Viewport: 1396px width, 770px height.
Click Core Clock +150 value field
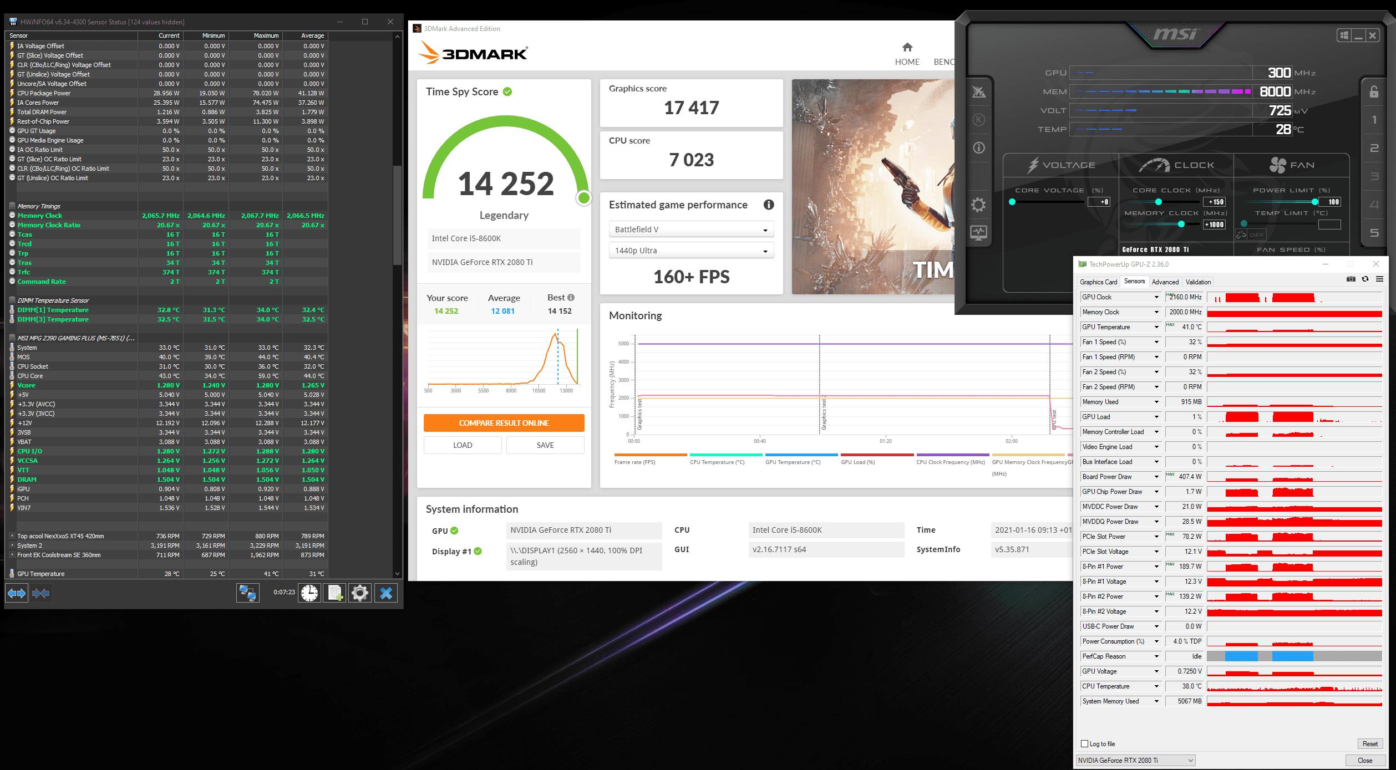coord(1214,202)
